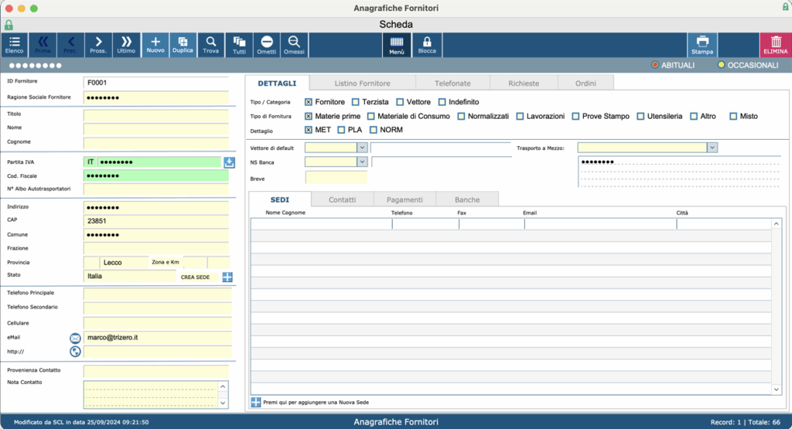The image size is (792, 429).
Task: Click the ELIMINA trash icon
Action: [775, 45]
